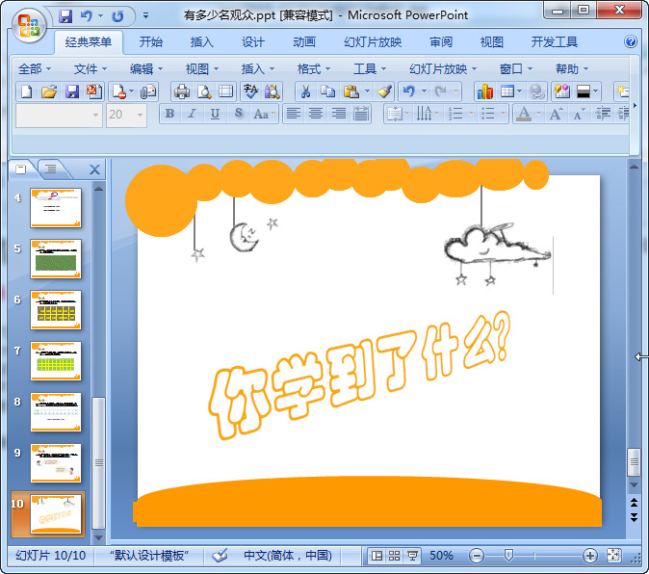Cut selection with scissors icon
The image size is (649, 574).
coord(305,91)
